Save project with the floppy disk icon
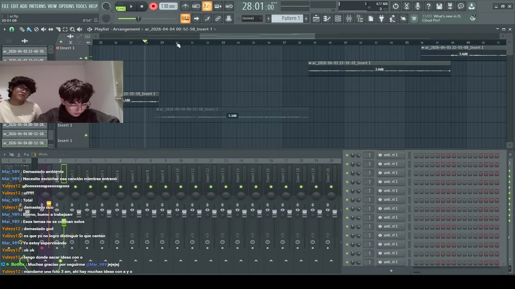The image size is (515, 289). pos(439,6)
